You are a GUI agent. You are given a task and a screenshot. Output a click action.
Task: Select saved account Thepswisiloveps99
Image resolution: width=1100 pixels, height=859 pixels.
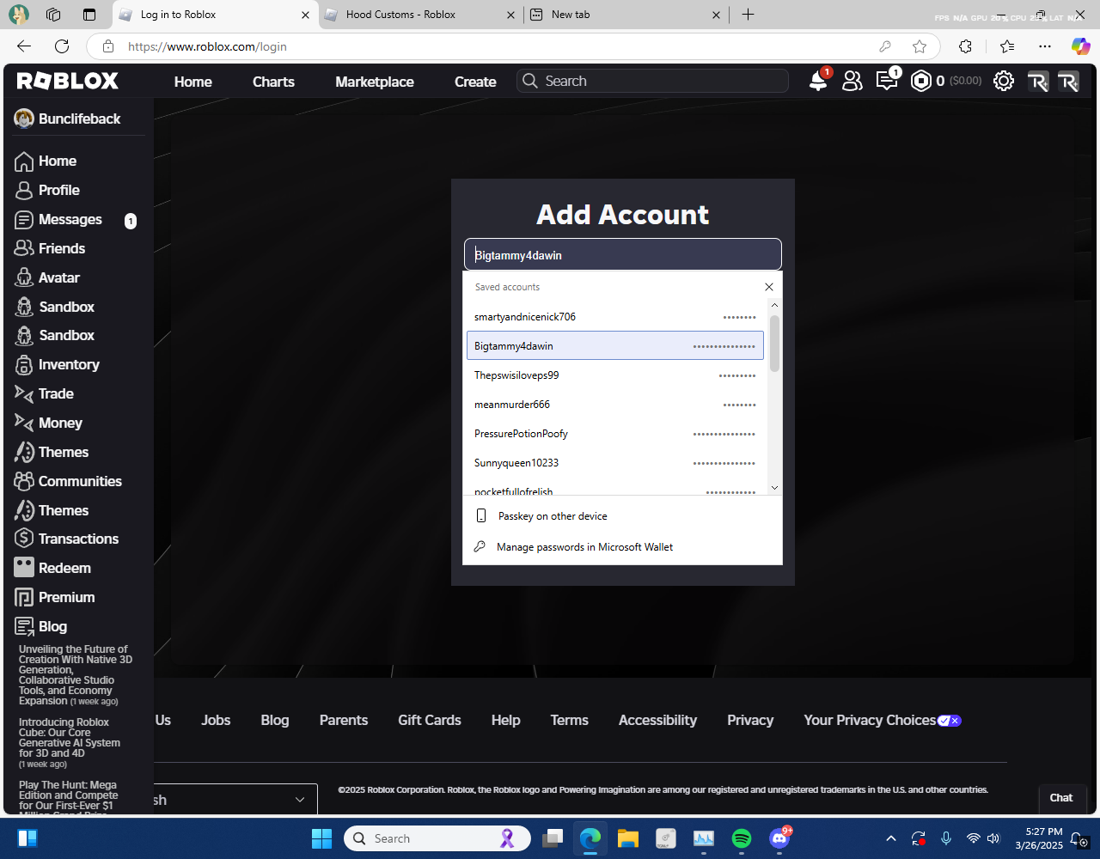614,375
